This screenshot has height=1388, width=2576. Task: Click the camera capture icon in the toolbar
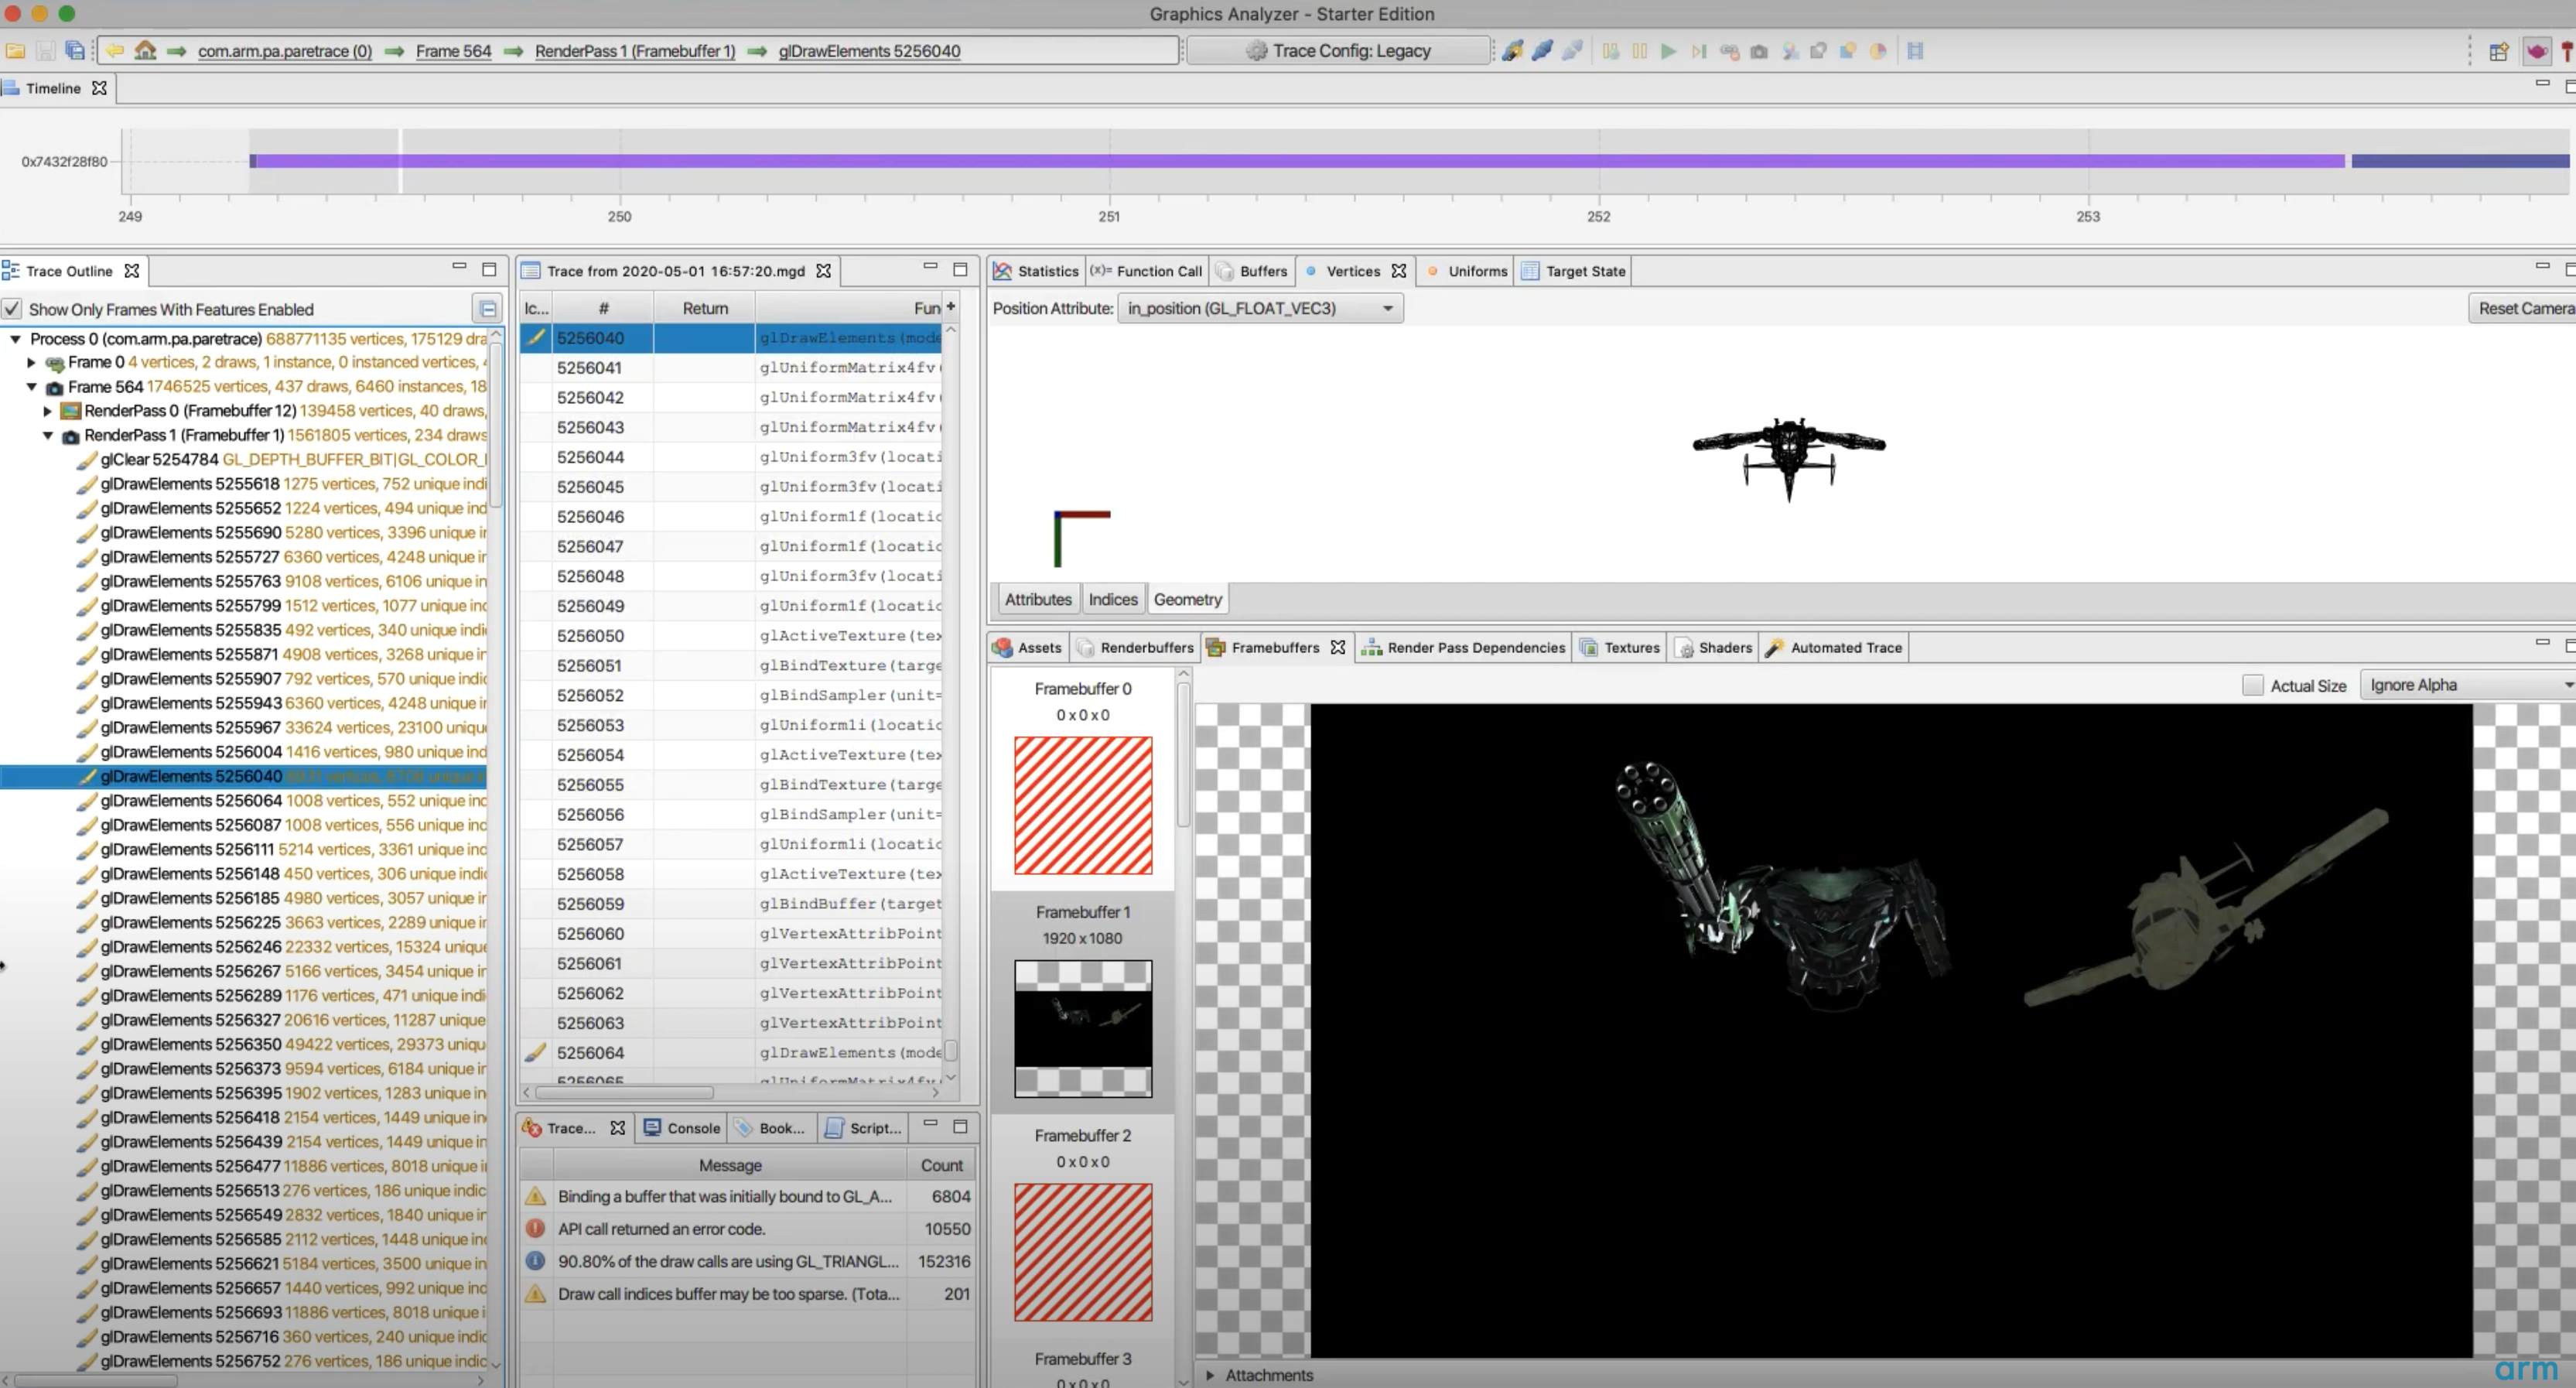tap(1759, 51)
